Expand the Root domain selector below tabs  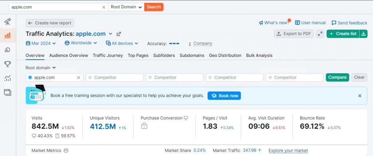pyautogui.click(x=41, y=68)
